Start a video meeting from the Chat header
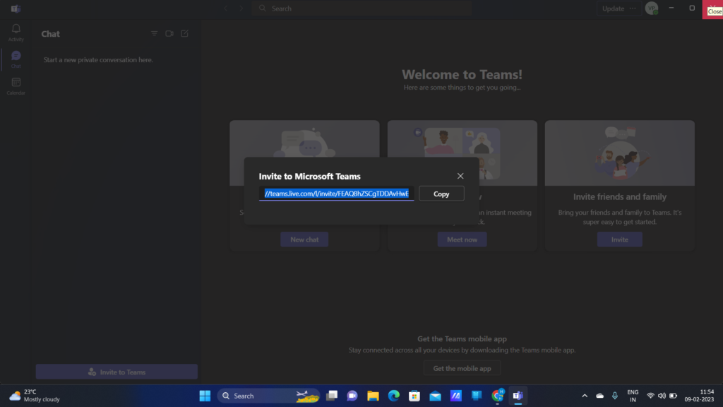This screenshot has height=407, width=723. pyautogui.click(x=169, y=34)
